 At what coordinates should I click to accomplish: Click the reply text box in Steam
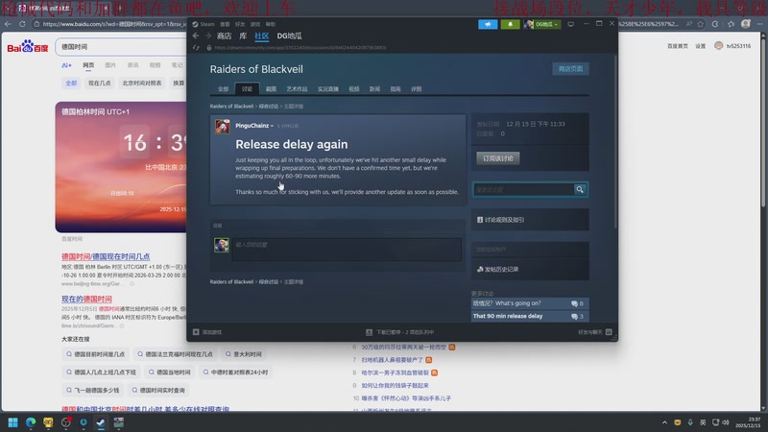click(347, 250)
